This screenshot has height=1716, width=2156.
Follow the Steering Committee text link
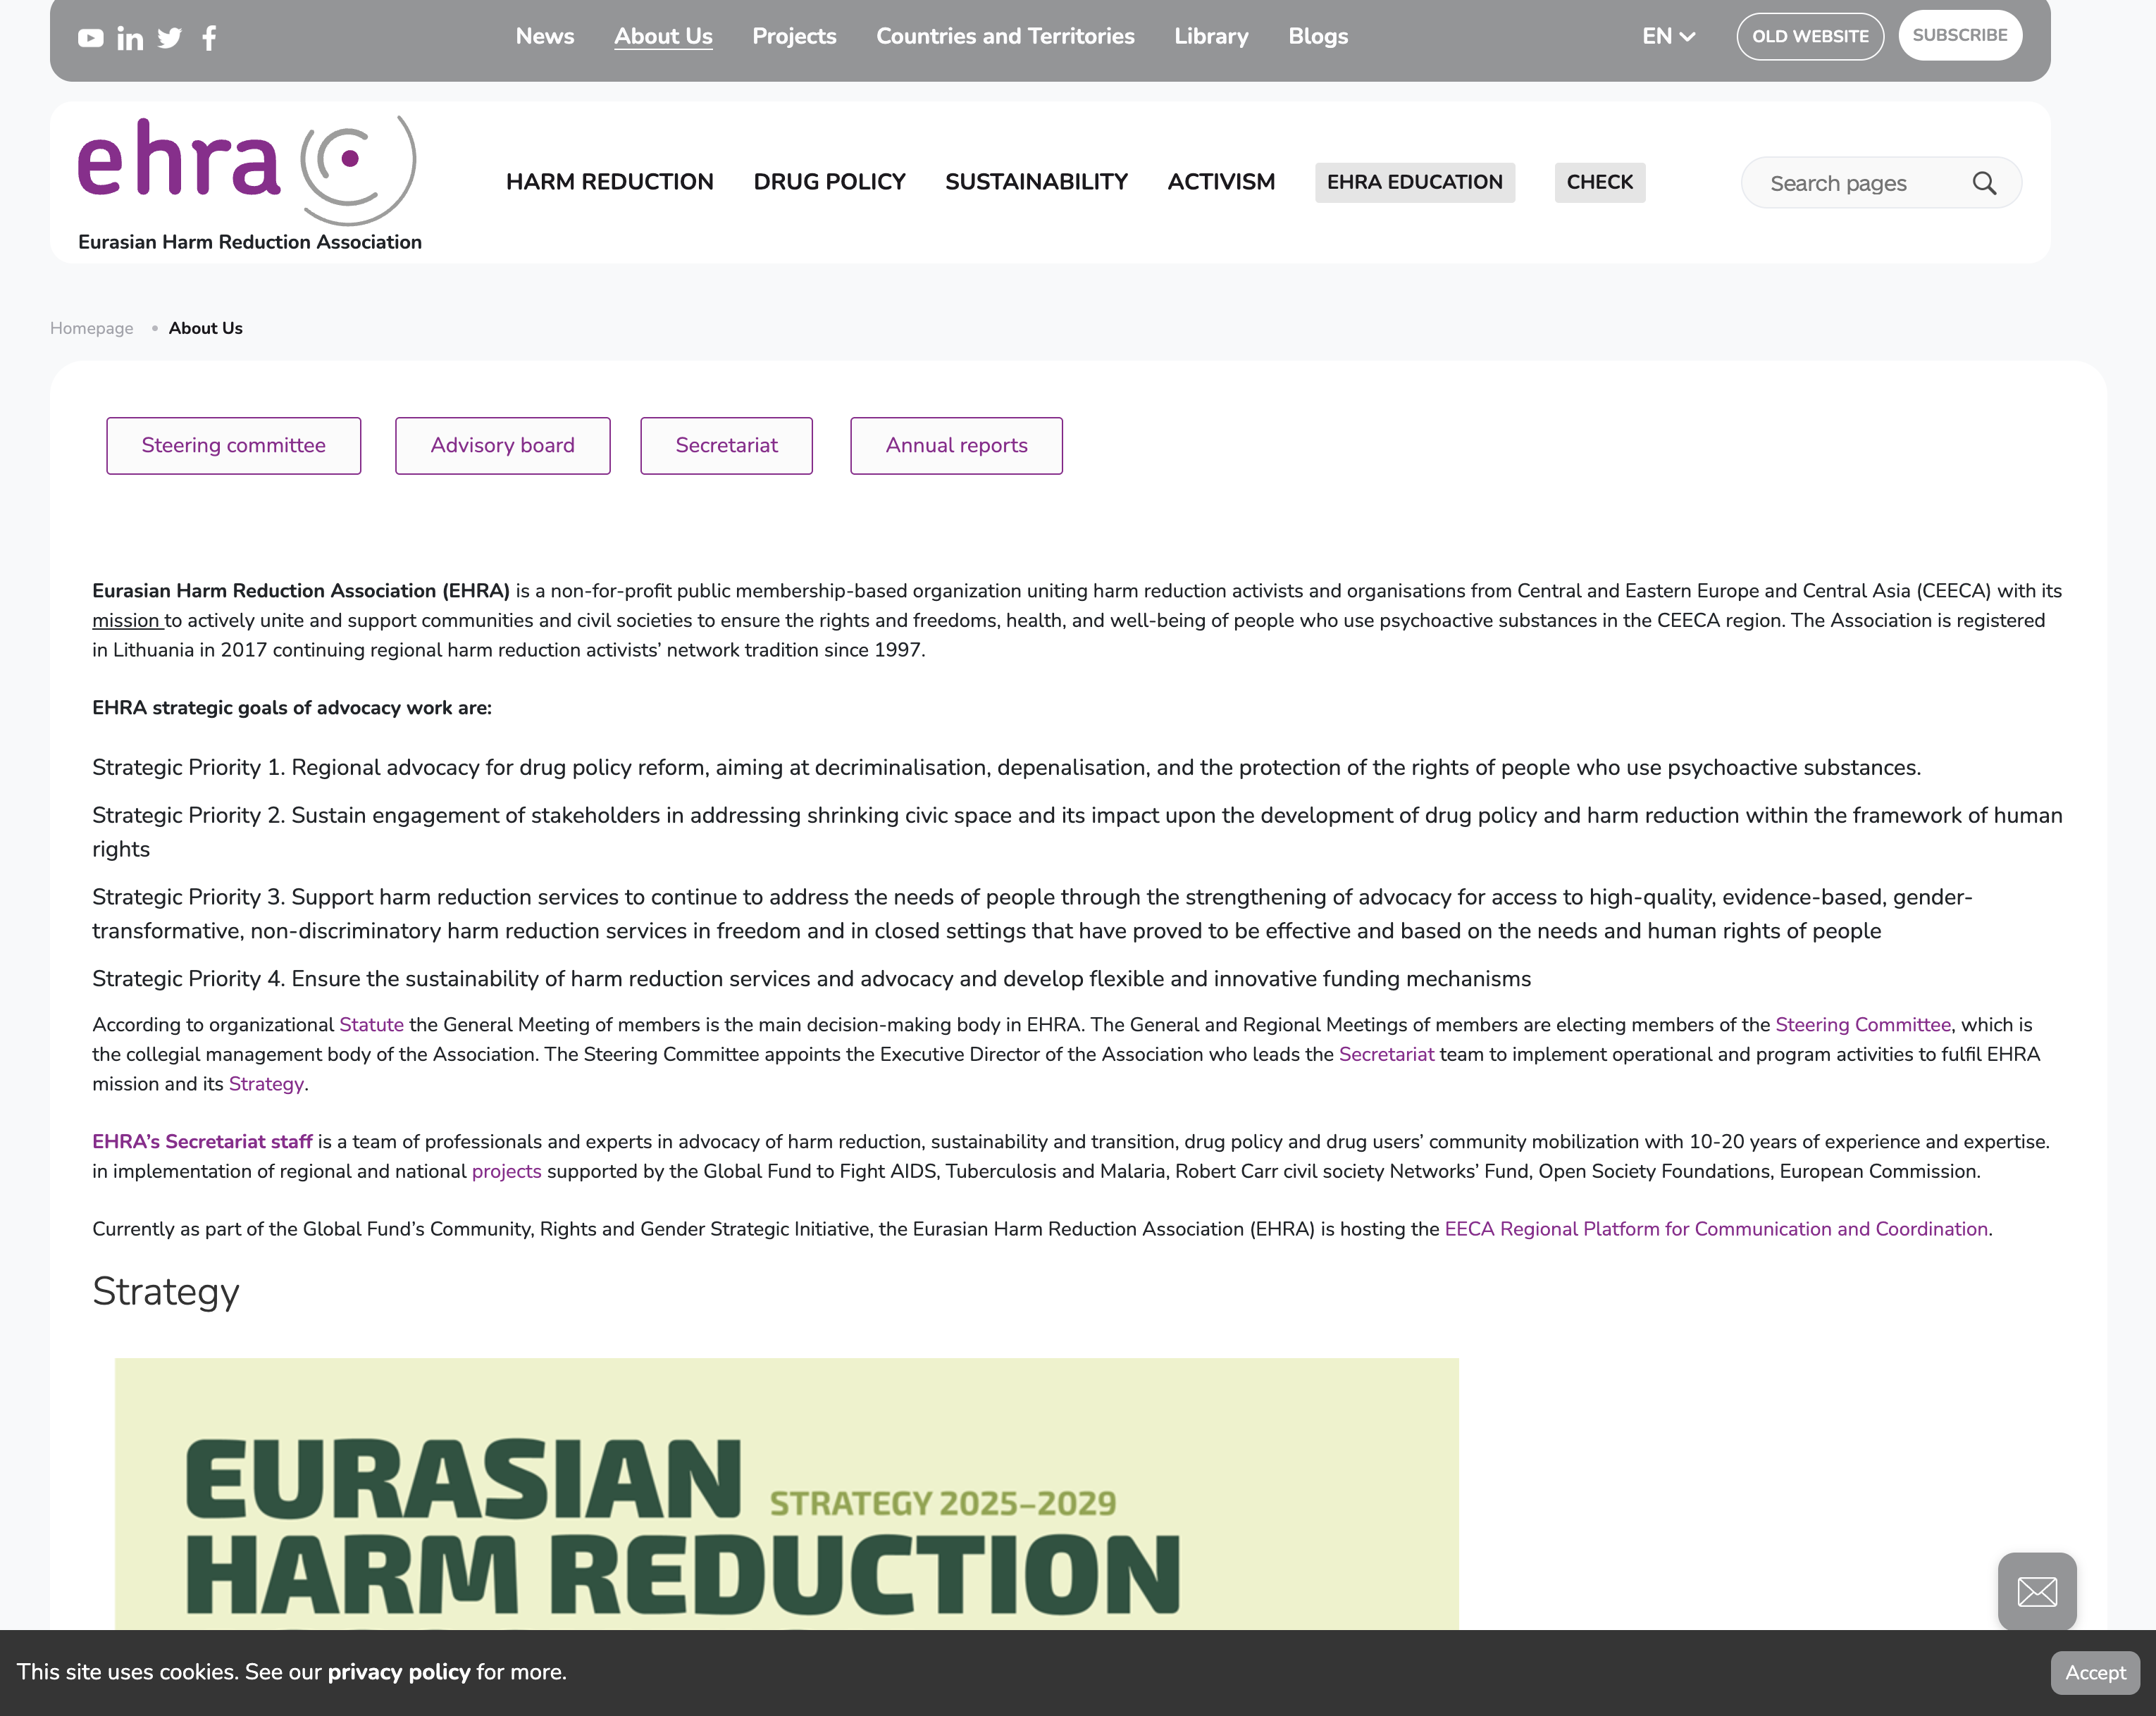click(x=1863, y=1024)
